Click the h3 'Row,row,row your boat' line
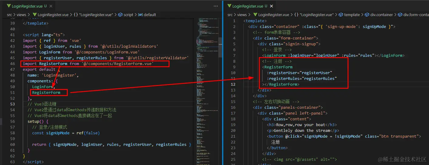 pos(302,125)
